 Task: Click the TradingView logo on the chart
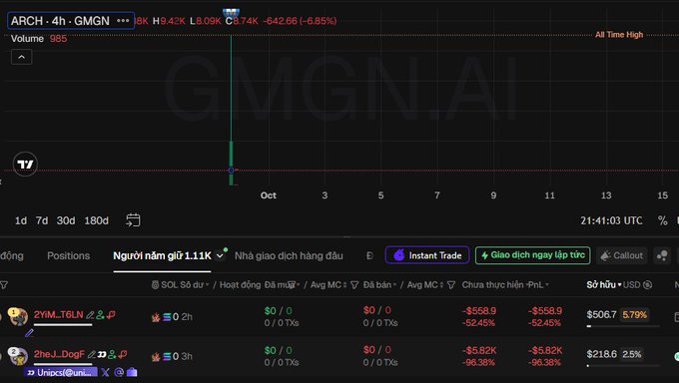point(25,164)
